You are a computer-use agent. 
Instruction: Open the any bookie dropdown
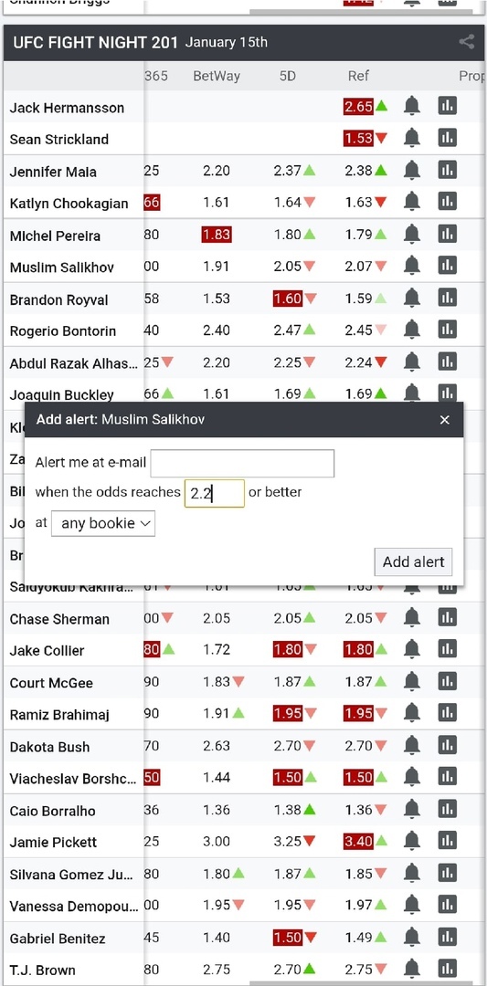tap(103, 523)
